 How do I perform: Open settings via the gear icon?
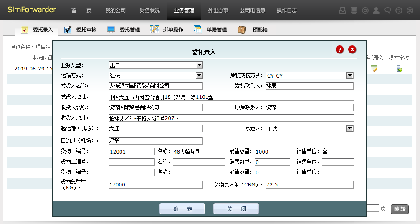(365, 10)
